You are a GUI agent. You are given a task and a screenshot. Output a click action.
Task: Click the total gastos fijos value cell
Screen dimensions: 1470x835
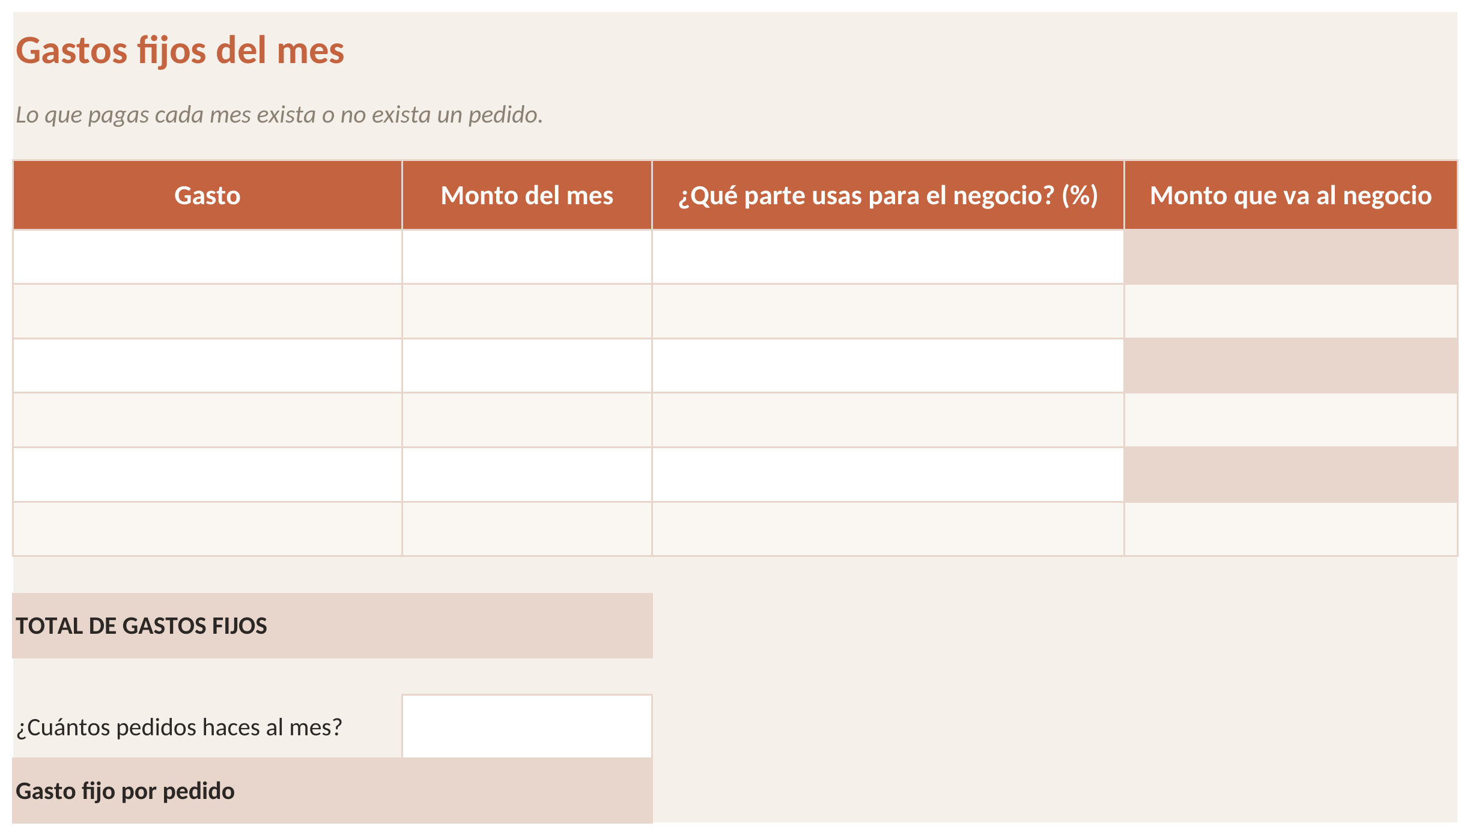click(527, 626)
